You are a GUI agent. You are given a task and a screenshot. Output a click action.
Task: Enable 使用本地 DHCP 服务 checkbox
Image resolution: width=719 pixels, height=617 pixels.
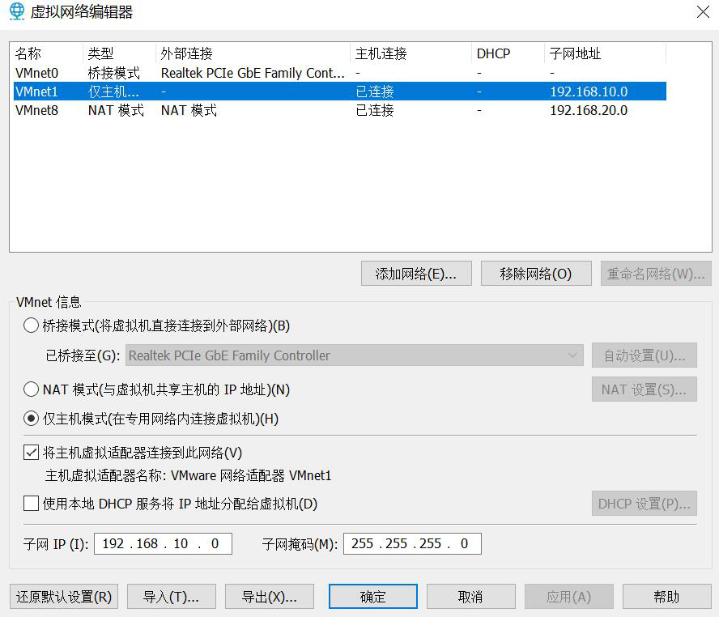click(31, 504)
